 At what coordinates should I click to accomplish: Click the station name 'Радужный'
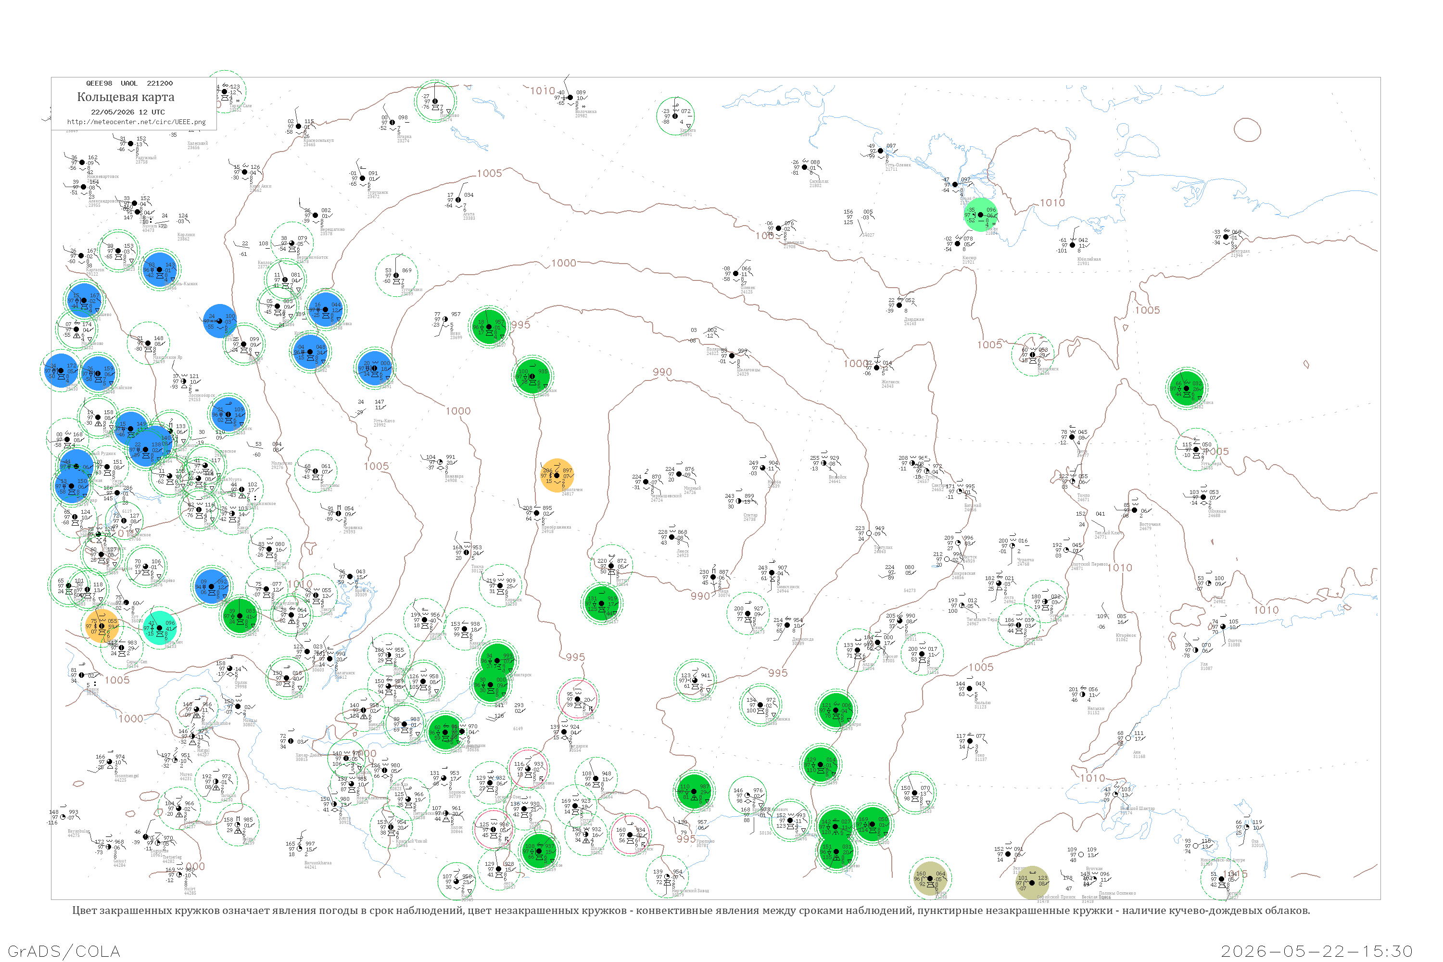[x=146, y=158]
